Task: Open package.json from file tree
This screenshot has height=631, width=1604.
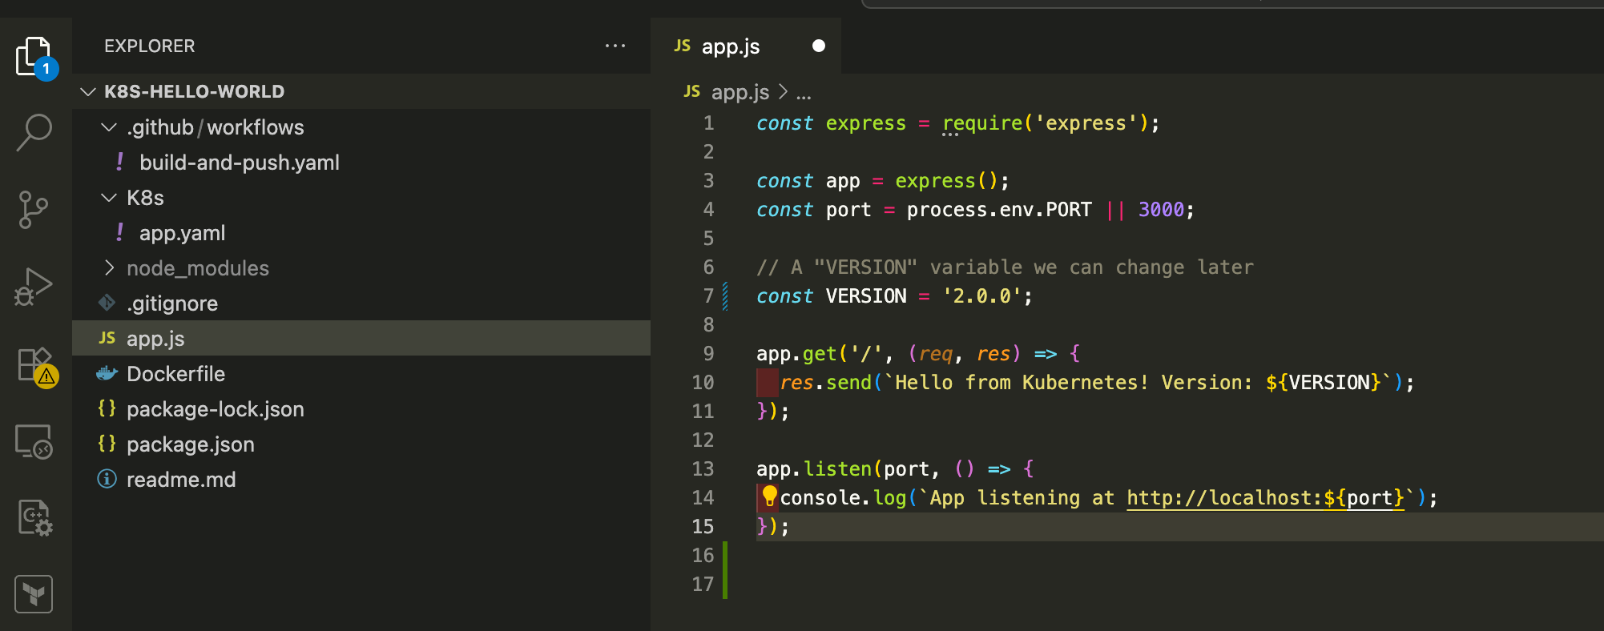Action: (190, 444)
